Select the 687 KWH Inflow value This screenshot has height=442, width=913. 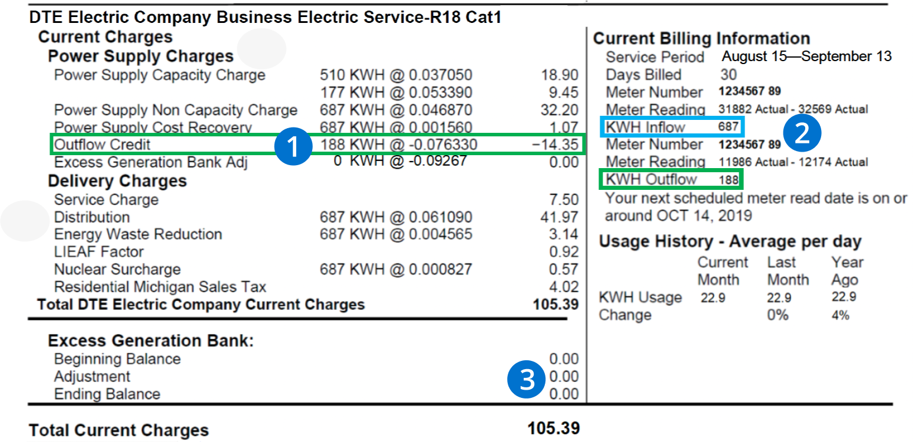click(x=729, y=126)
